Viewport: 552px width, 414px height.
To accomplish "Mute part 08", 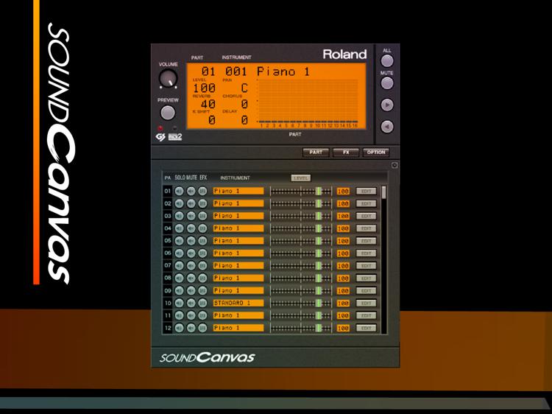I will [191, 278].
